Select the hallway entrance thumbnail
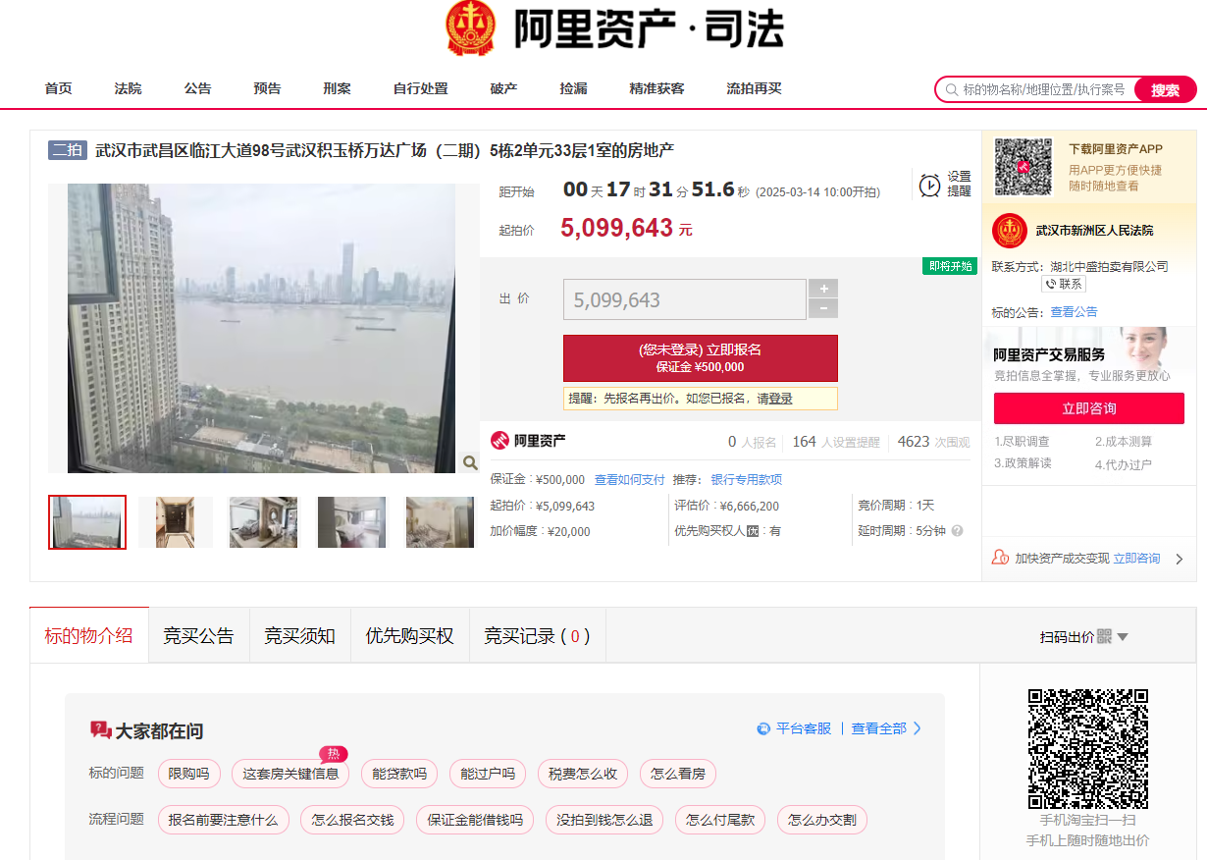Viewport: 1207px width, 860px height. [x=175, y=522]
